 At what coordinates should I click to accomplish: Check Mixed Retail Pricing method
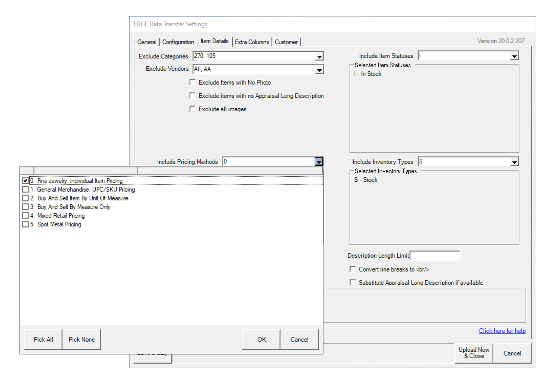coord(25,216)
